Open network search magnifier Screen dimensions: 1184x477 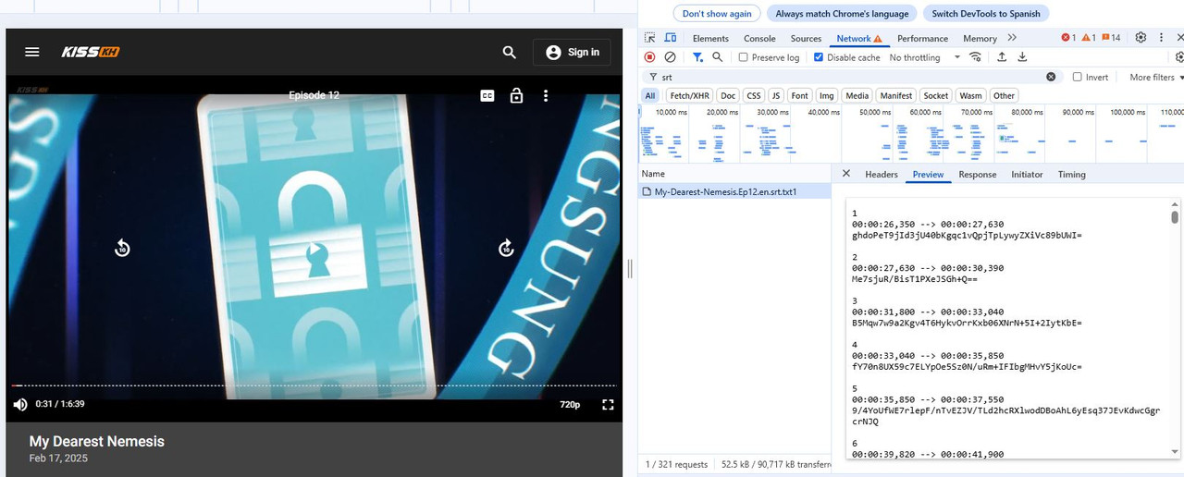click(718, 57)
